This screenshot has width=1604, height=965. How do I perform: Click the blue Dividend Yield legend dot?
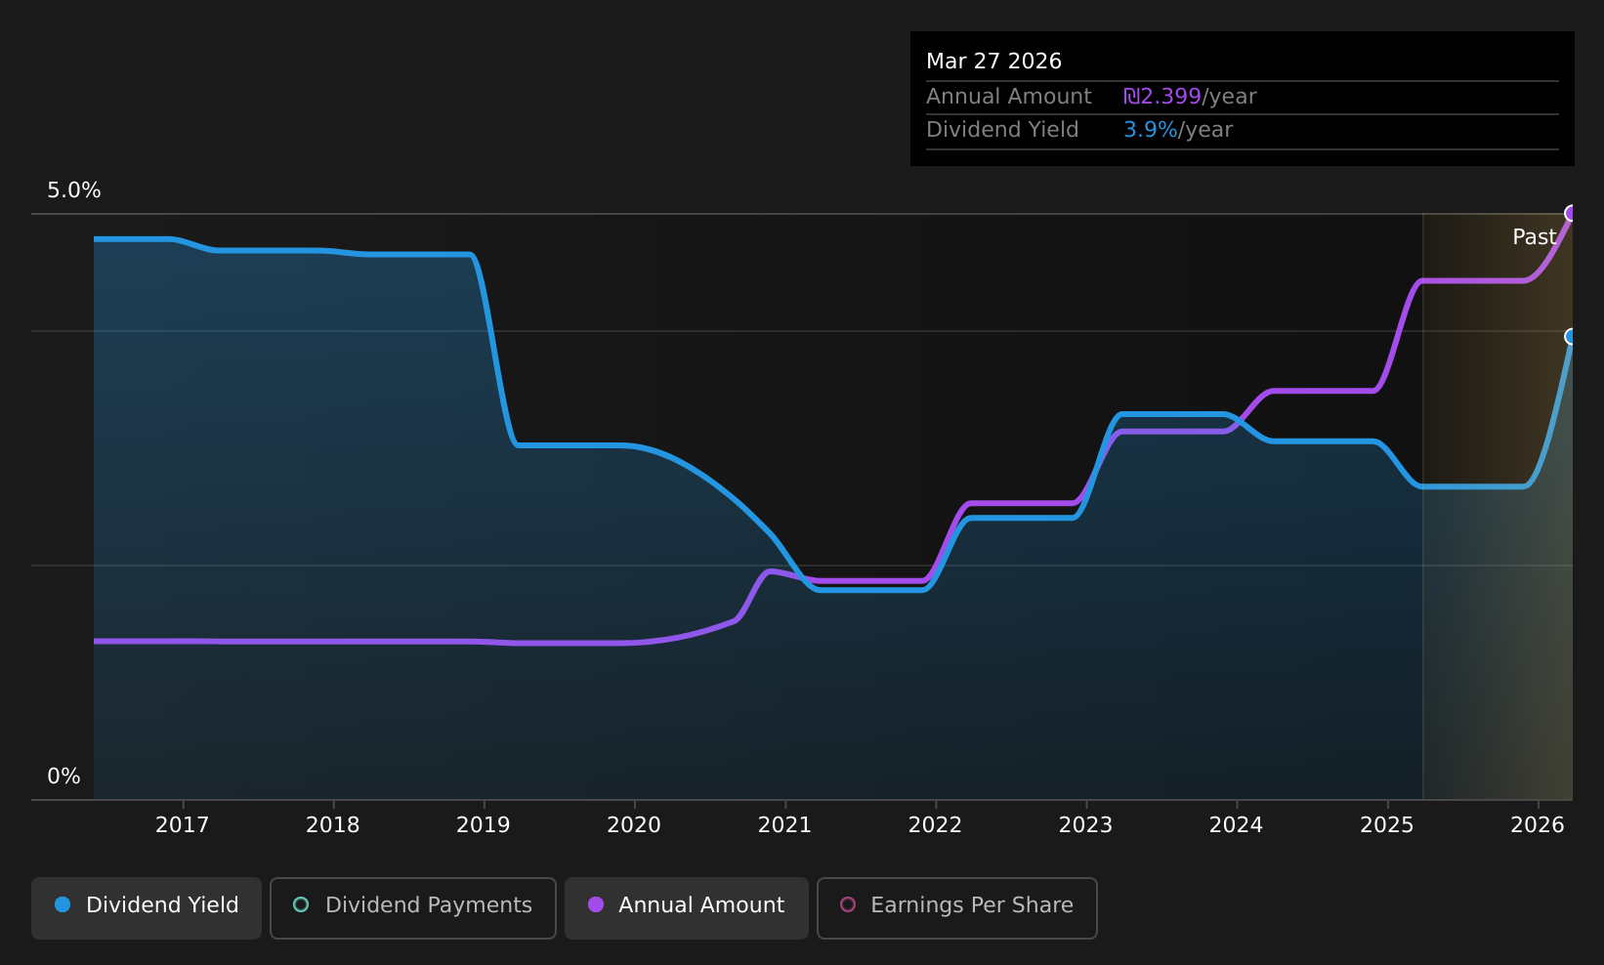click(x=62, y=906)
